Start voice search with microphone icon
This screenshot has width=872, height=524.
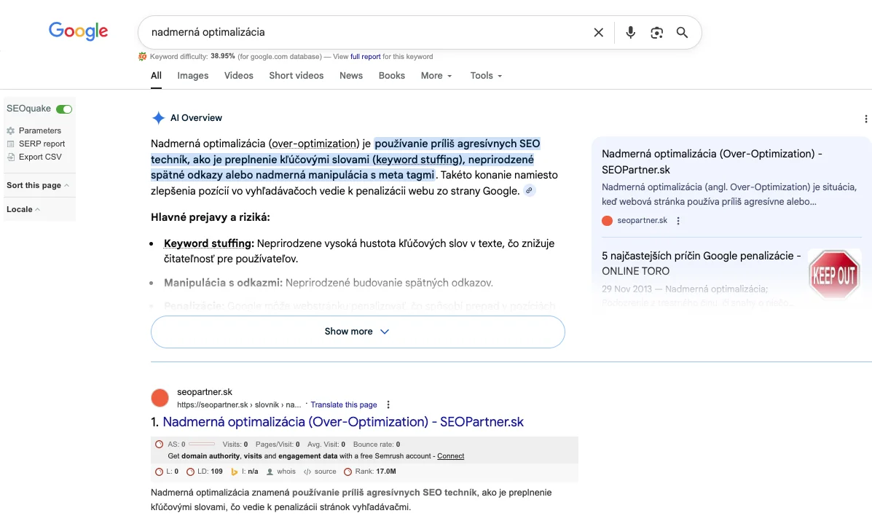[x=630, y=33]
